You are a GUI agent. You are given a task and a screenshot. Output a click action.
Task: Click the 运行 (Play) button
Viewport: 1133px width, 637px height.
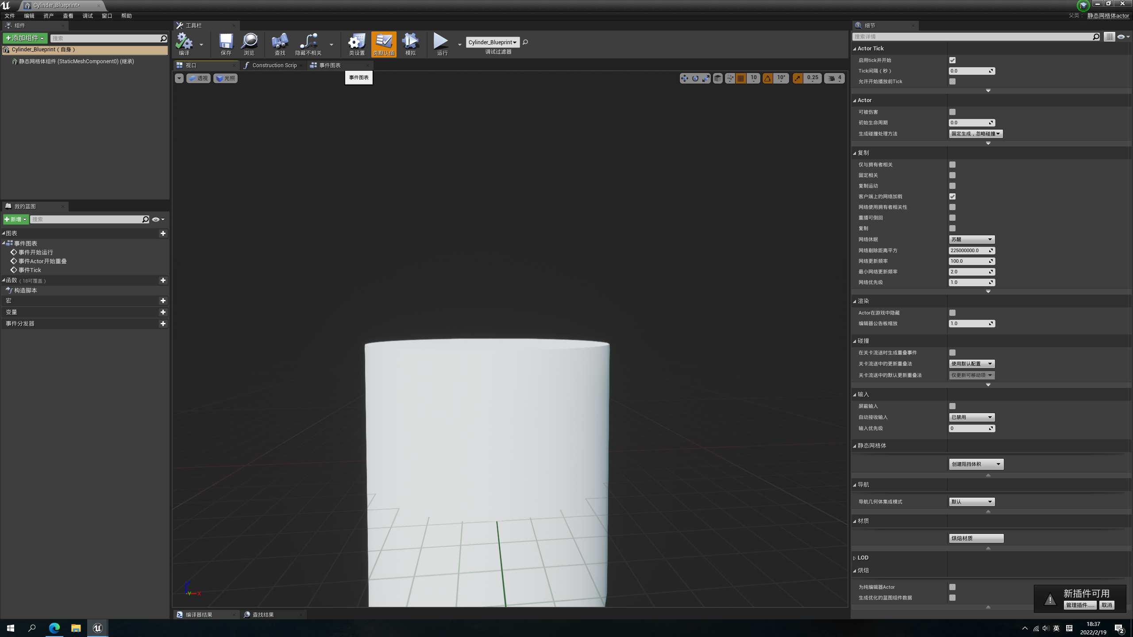pyautogui.click(x=441, y=44)
